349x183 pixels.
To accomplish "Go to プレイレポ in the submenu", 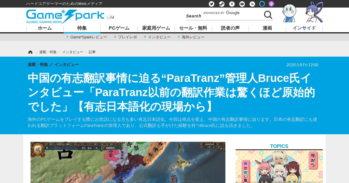I will 127,37.
